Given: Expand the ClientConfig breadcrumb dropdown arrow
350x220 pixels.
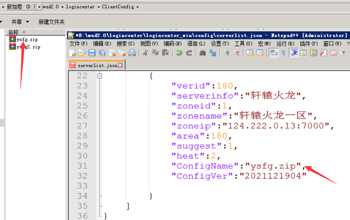Looking at the screenshot, I should (x=137, y=7).
